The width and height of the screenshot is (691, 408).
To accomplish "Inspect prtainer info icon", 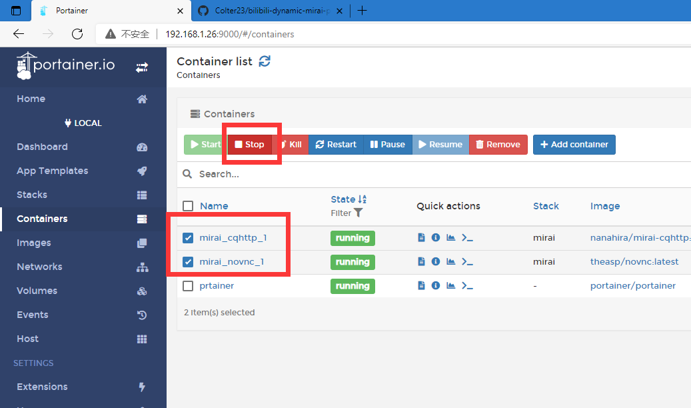I will pos(436,285).
